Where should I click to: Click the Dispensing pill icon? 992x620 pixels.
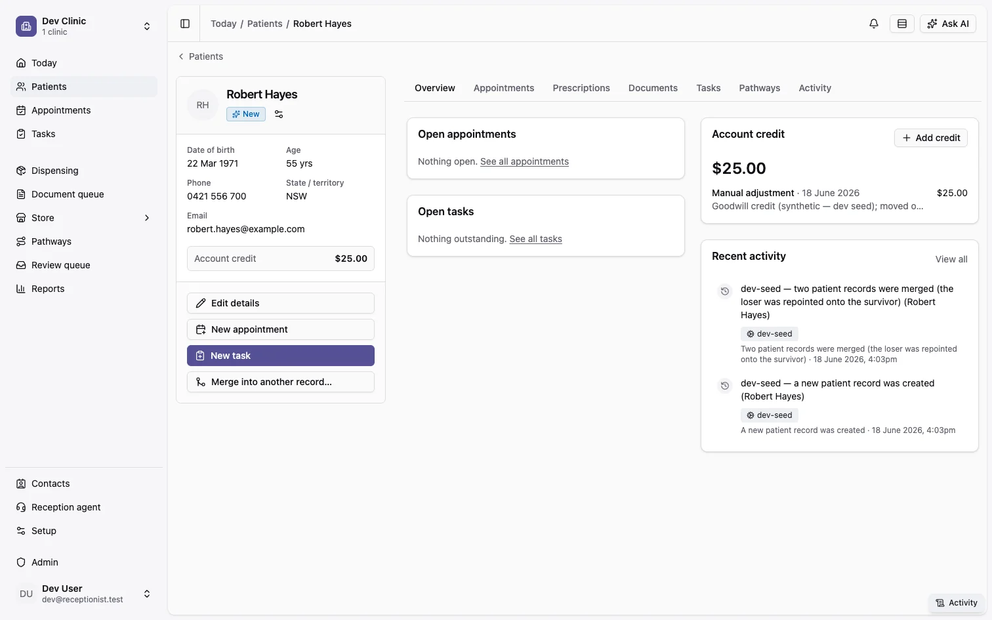pyautogui.click(x=21, y=171)
